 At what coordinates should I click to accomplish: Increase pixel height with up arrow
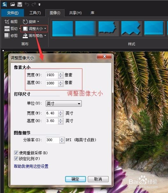(60, 82)
